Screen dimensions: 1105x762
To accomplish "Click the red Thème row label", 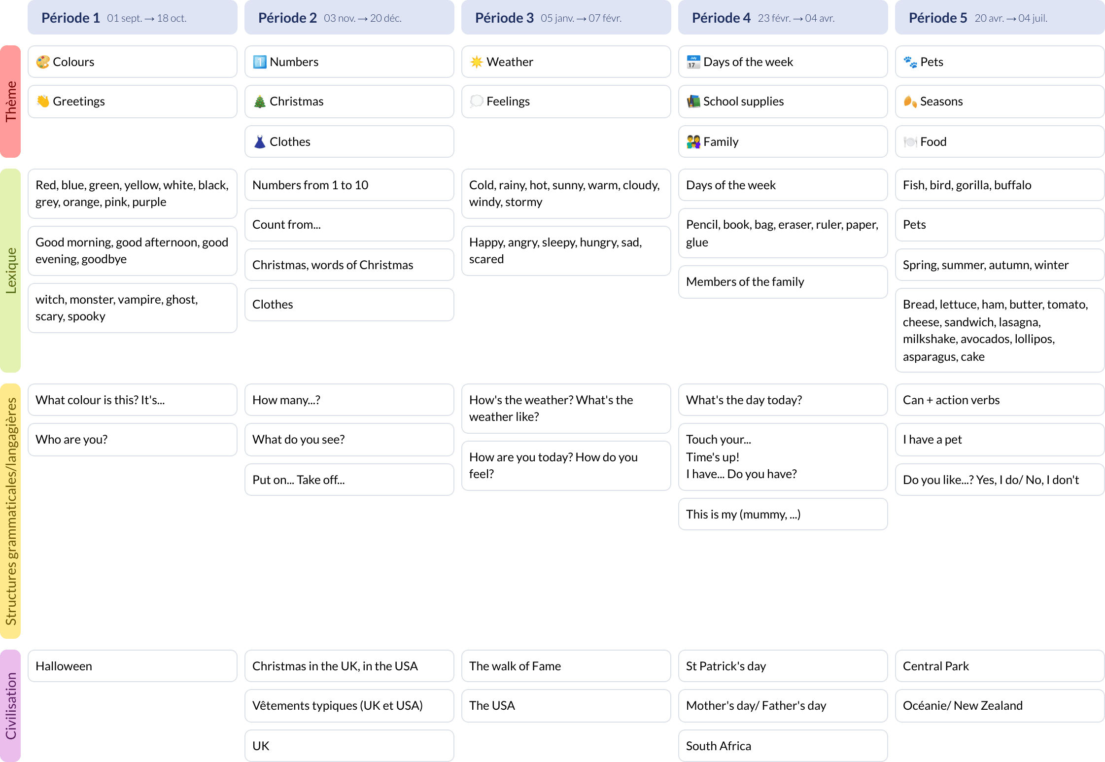I will point(10,102).
